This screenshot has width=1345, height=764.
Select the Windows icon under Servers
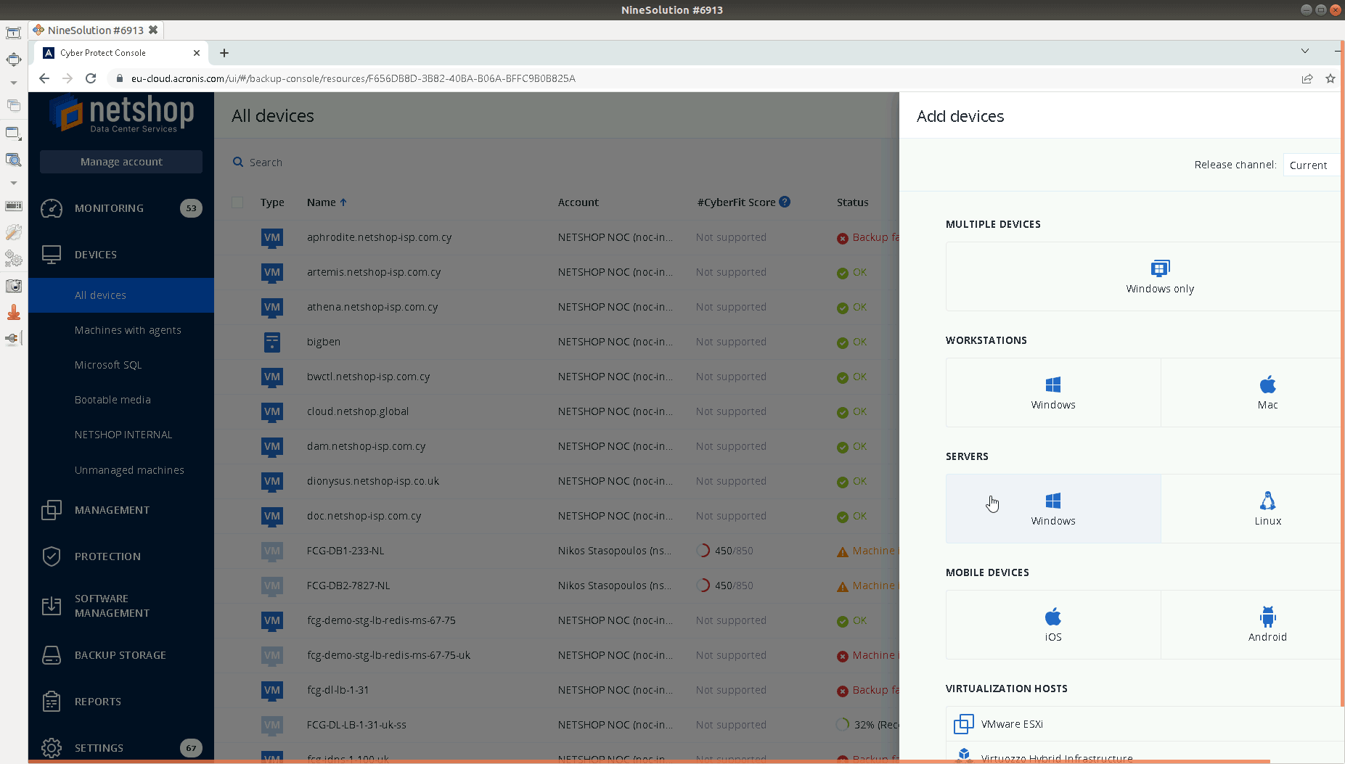(1052, 508)
